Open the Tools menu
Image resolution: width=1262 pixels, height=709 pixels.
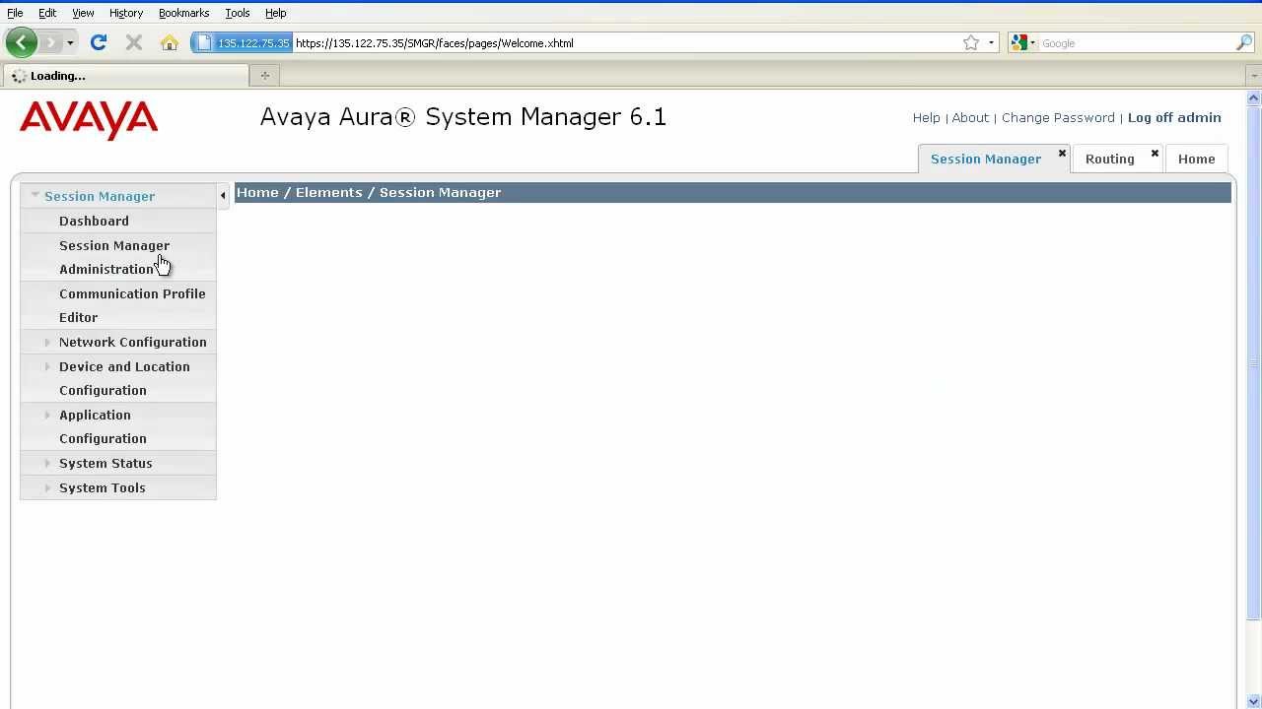point(238,13)
